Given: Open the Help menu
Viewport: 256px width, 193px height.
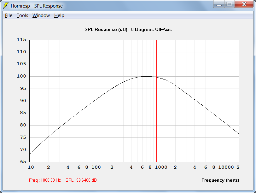Looking at the screenshot, I should [x=59, y=15].
